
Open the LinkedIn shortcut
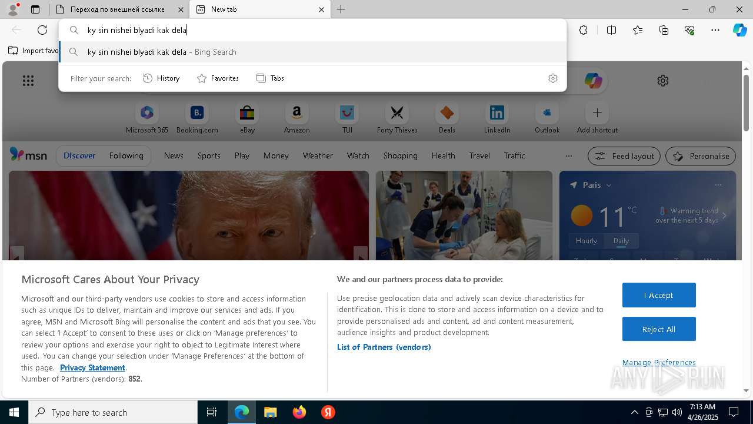tap(497, 118)
